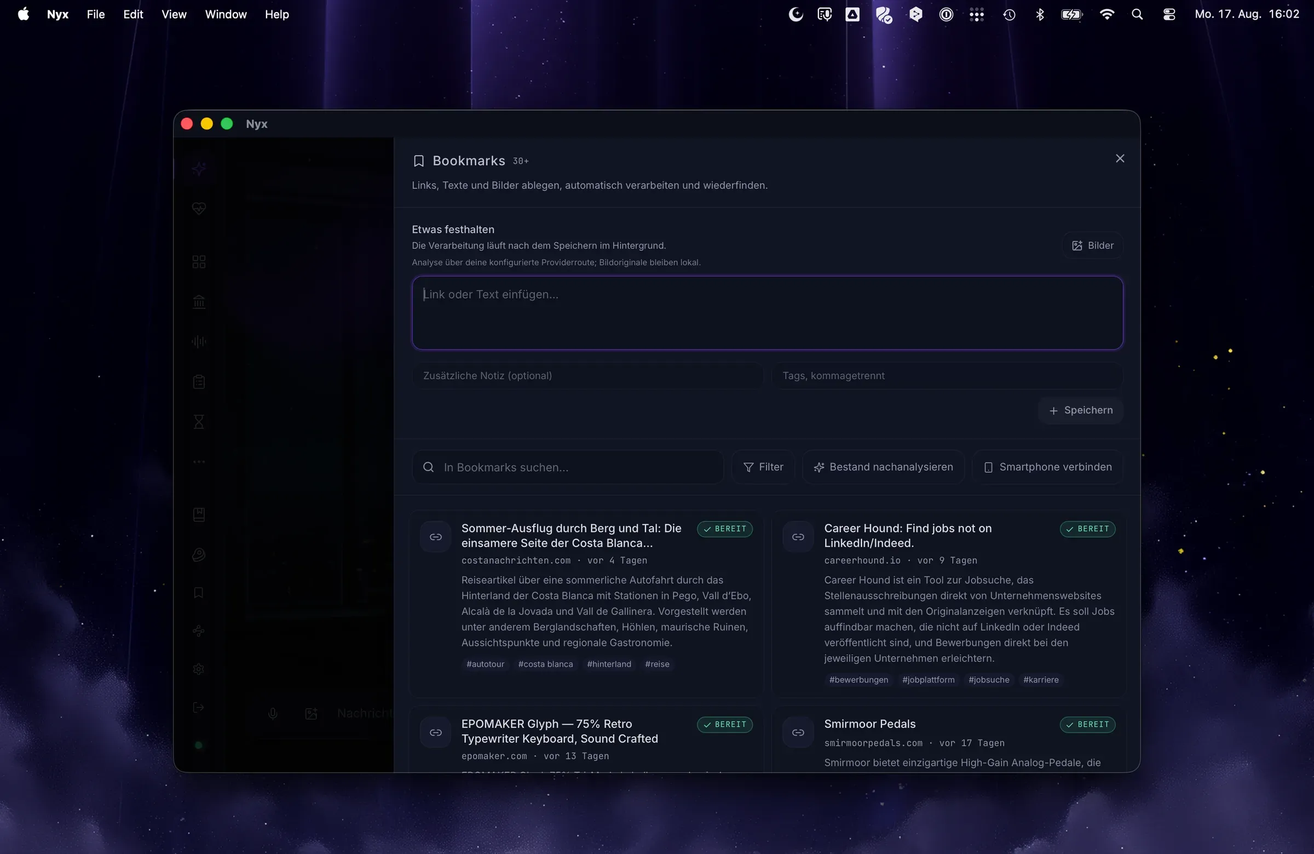This screenshot has width=1314, height=854.
Task: Open the Bilder image upload button
Action: tap(1093, 245)
